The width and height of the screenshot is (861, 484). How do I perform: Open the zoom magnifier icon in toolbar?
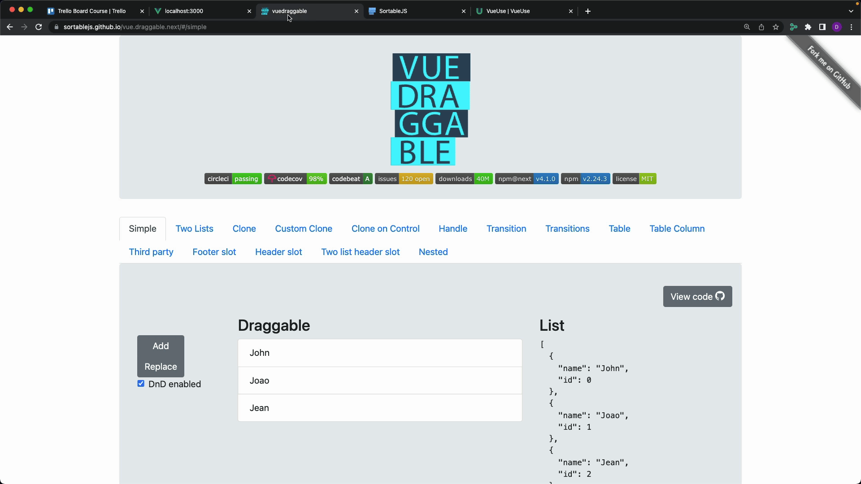coord(747,27)
